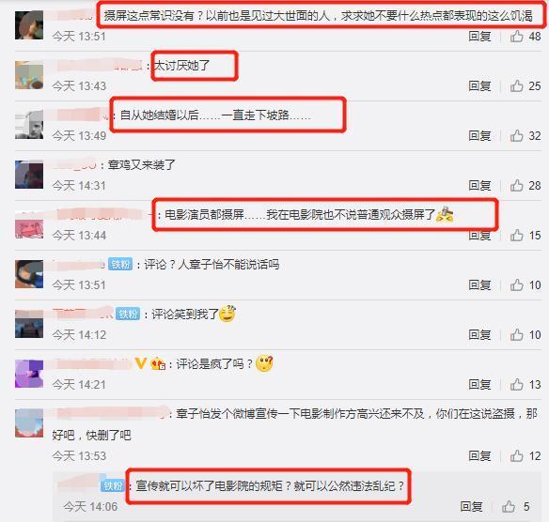Like the 14:21 comment with 13 likes
This screenshot has width=549, height=522.
coord(517,385)
